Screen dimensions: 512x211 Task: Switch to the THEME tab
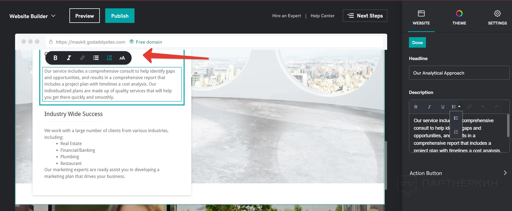point(459,18)
